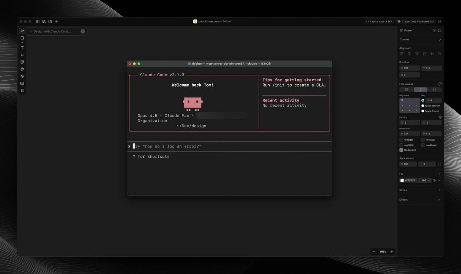This screenshot has width=461, height=274.
Task: Enable the Fill Height checkbox
Action: pos(423,140)
